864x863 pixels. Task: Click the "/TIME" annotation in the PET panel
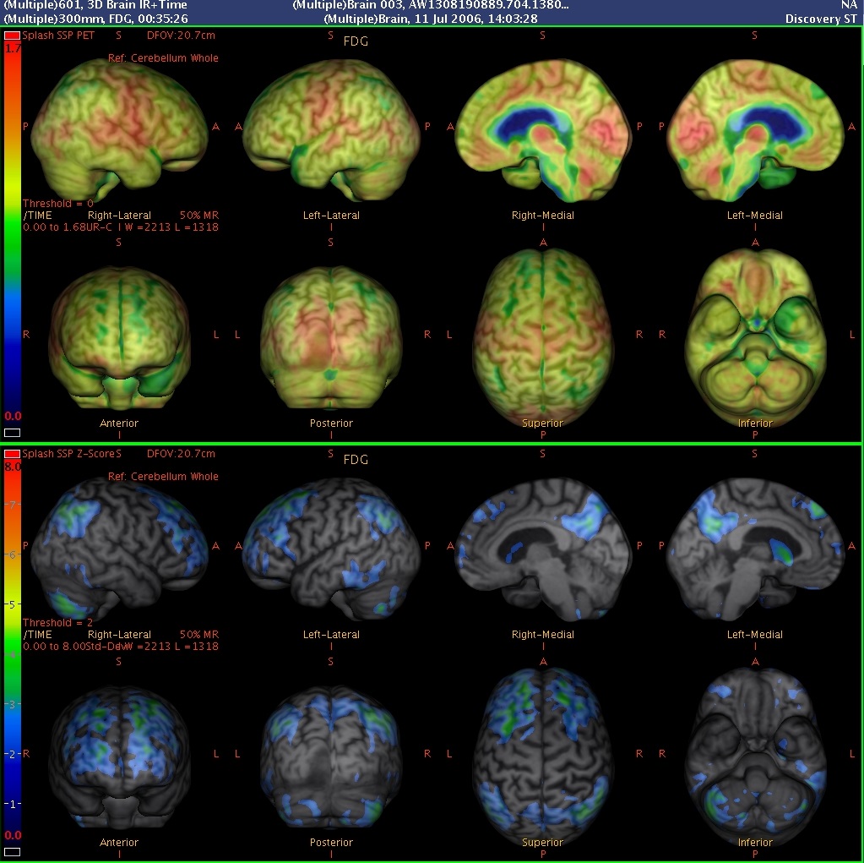[37, 216]
